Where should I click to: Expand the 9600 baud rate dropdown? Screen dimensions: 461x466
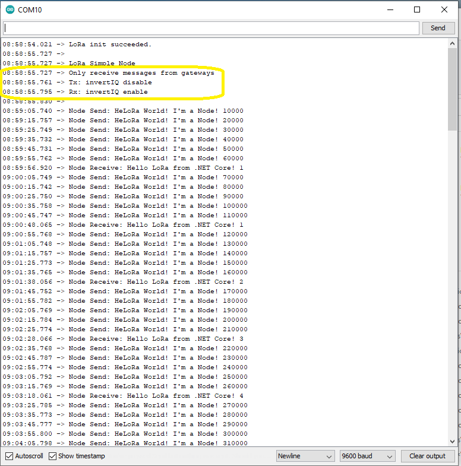click(367, 456)
